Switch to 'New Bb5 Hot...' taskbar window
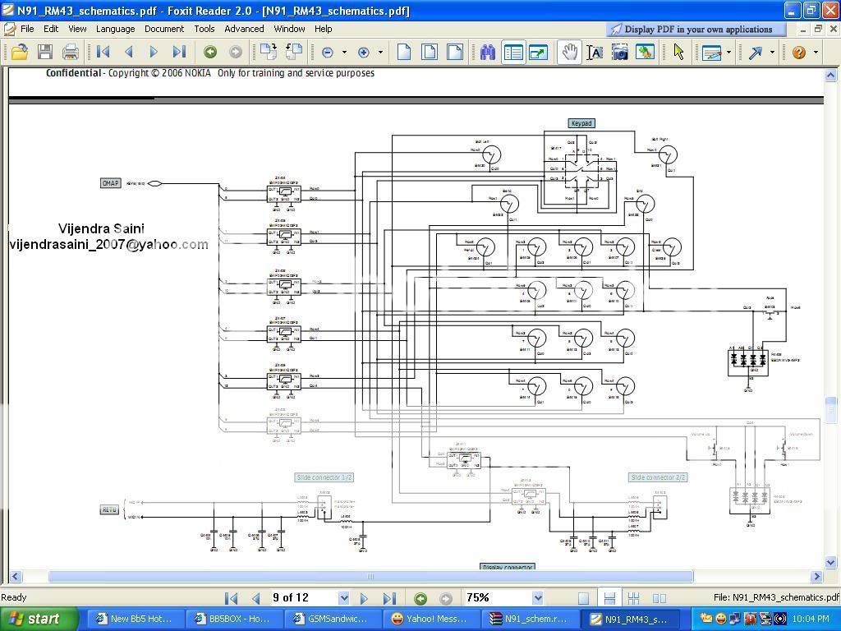Image resolution: width=841 pixels, height=631 pixels. [136, 619]
